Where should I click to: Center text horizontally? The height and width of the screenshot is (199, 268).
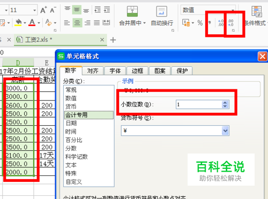tap(77, 23)
